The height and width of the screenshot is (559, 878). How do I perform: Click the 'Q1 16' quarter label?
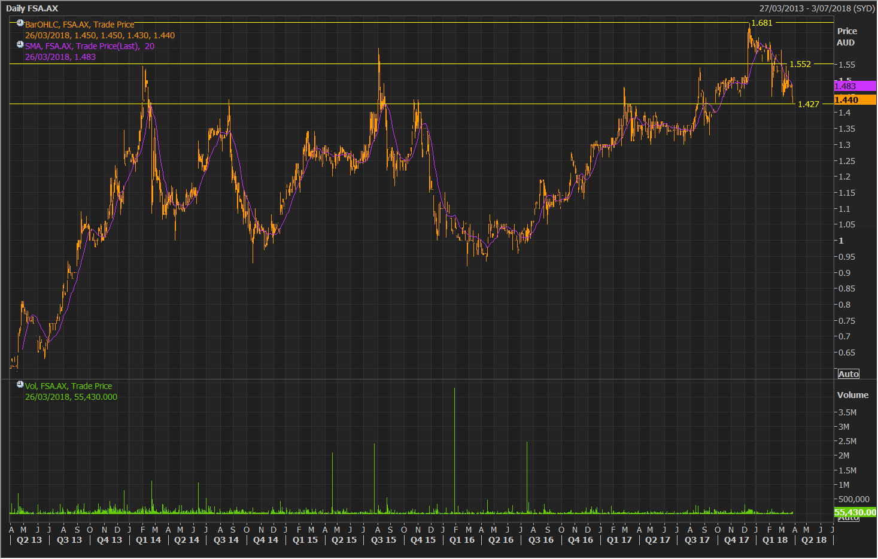(462, 540)
